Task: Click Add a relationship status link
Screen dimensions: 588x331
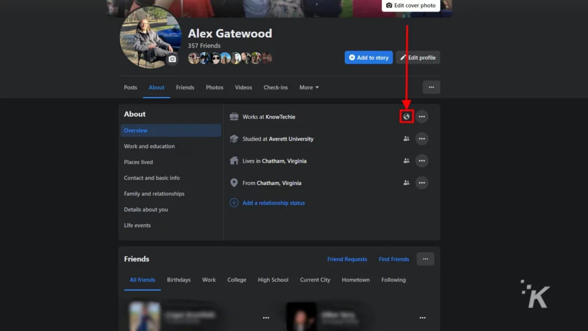Action: [x=273, y=203]
